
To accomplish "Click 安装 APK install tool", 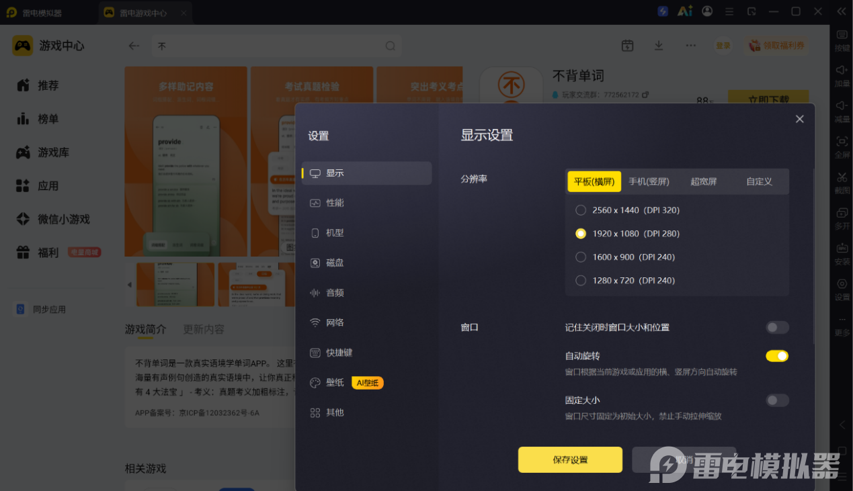I will 842,253.
